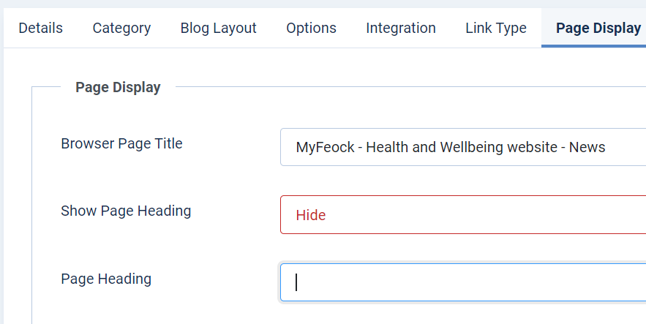Select the Options tab
The image size is (646, 324).
pyautogui.click(x=311, y=29)
